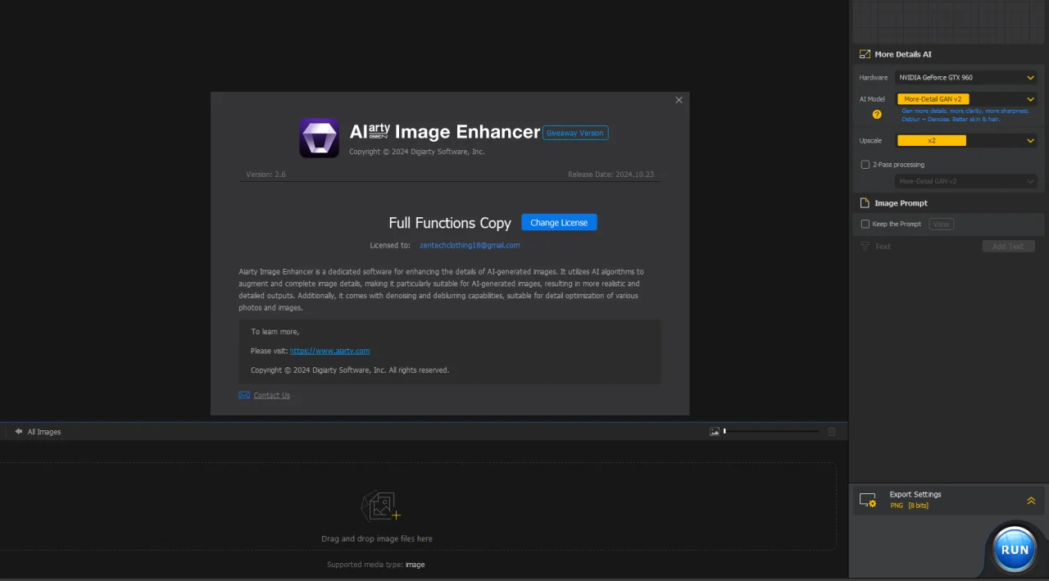Close the About dialog
Screen dimensions: 1049x581
679,100
